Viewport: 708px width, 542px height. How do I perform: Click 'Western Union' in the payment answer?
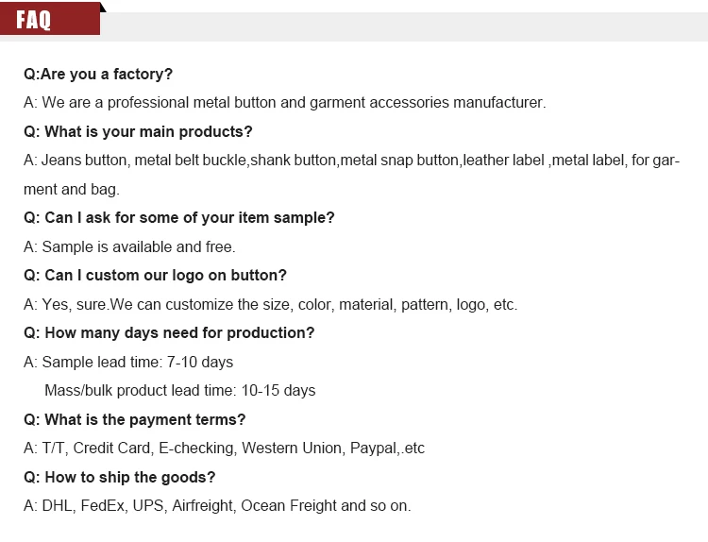(298, 448)
